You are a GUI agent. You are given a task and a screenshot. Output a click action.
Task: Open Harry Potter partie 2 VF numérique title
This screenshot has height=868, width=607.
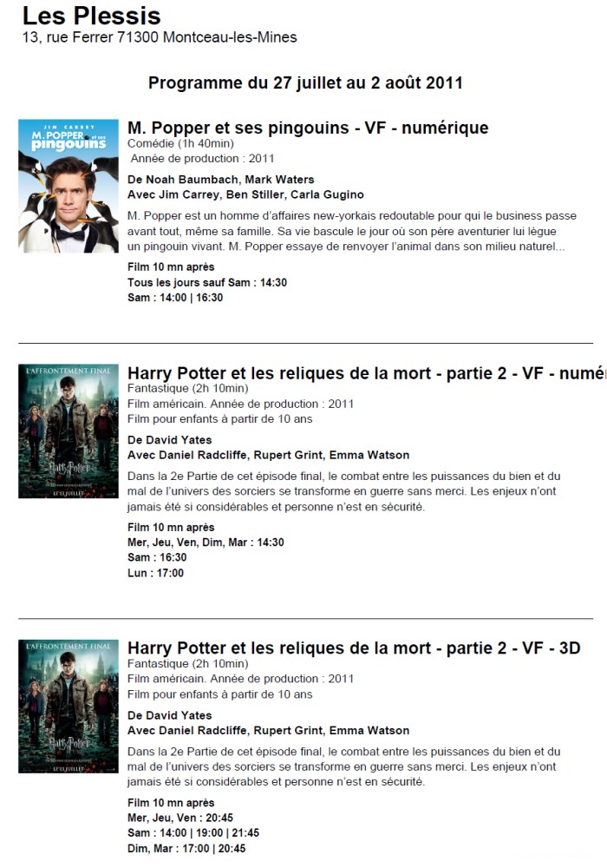[367, 373]
